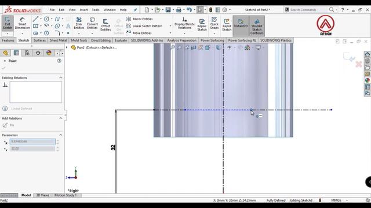Select the Sketch Fillet tool
The image size is (371, 208).
tap(57, 33)
